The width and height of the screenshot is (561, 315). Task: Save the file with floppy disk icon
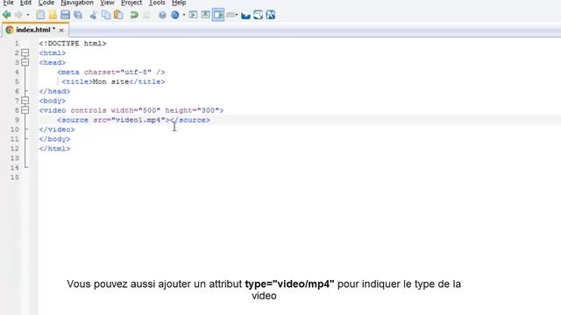pos(65,15)
